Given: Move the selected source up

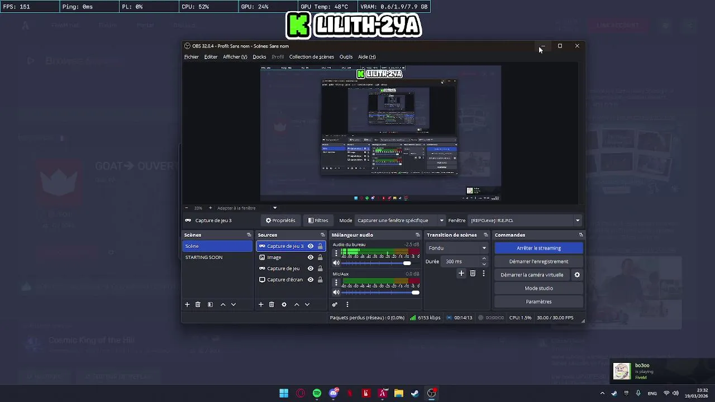Looking at the screenshot, I should (297, 304).
